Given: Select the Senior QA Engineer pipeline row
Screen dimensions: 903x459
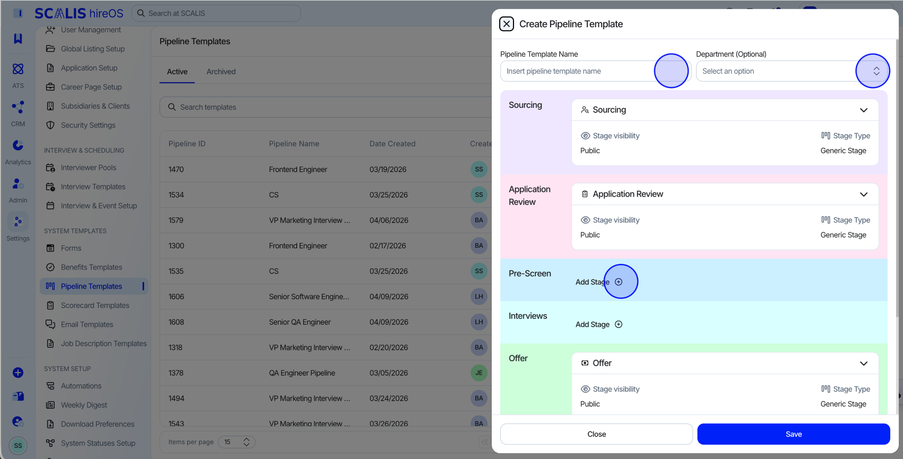Looking at the screenshot, I should pos(326,322).
